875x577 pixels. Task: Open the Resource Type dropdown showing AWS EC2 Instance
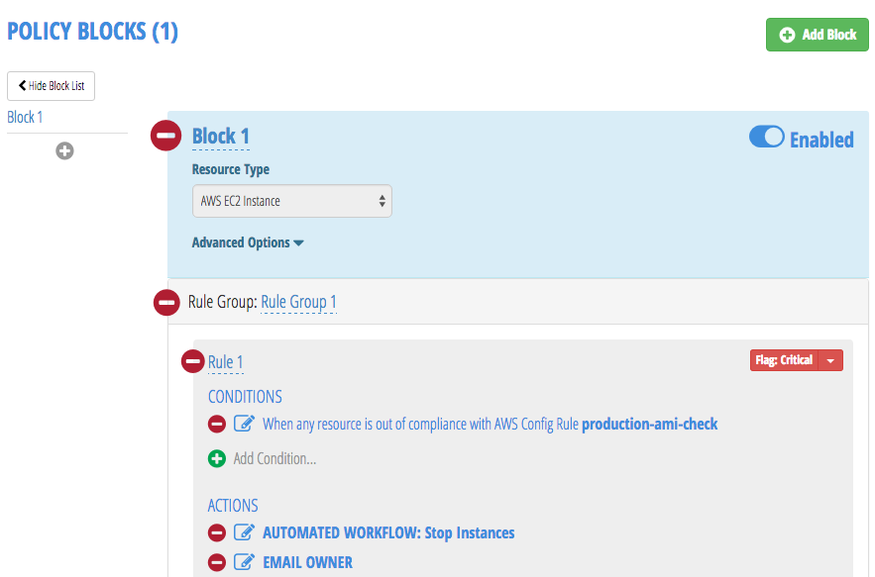[x=291, y=200]
